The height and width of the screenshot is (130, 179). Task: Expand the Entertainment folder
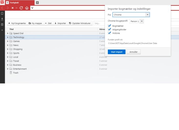8,69
